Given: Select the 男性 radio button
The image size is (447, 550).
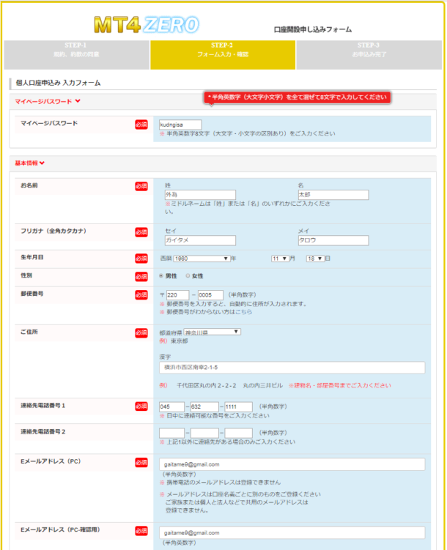Looking at the screenshot, I should point(162,276).
